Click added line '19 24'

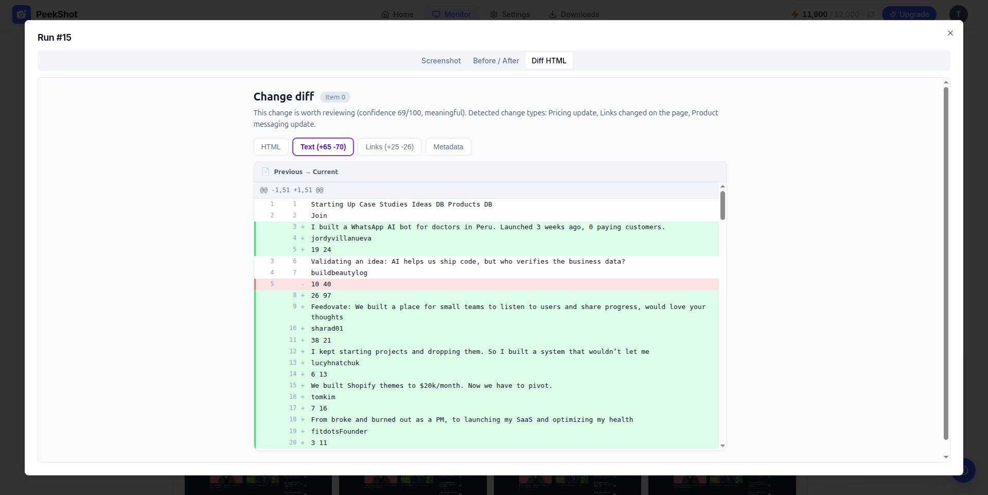coord(486,250)
